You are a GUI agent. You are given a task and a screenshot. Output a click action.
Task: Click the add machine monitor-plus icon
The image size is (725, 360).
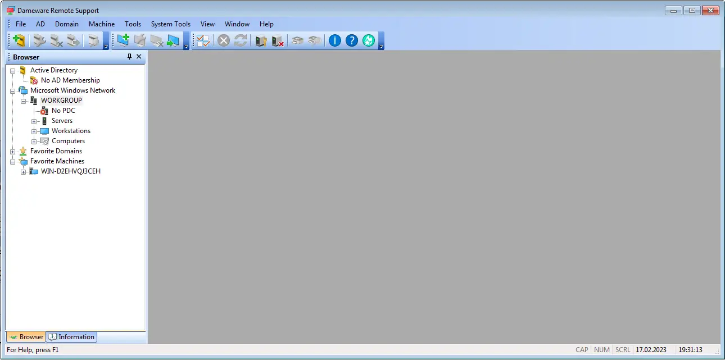tap(123, 40)
